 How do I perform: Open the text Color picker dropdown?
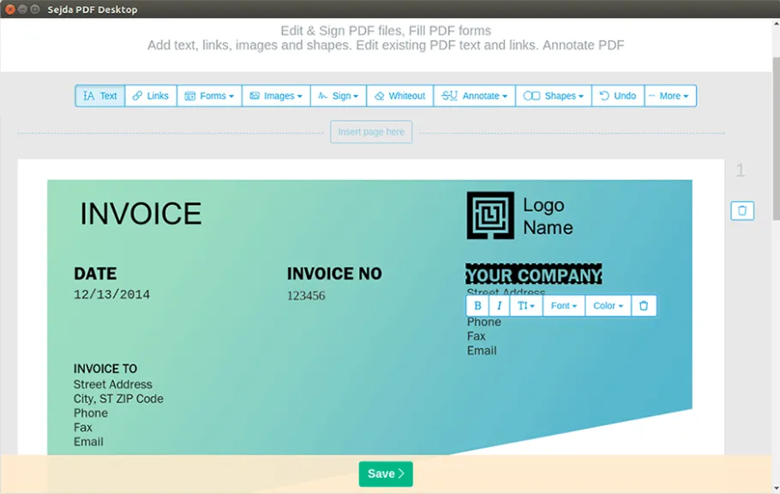tap(608, 306)
